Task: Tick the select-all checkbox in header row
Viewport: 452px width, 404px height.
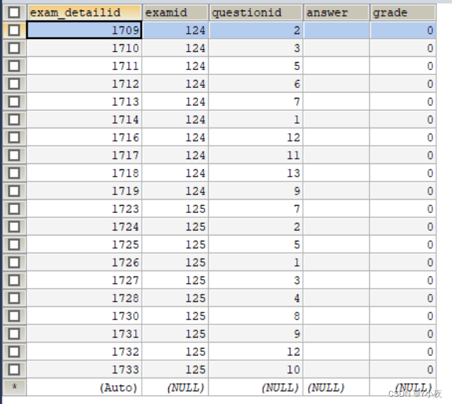Action: pyautogui.click(x=14, y=13)
